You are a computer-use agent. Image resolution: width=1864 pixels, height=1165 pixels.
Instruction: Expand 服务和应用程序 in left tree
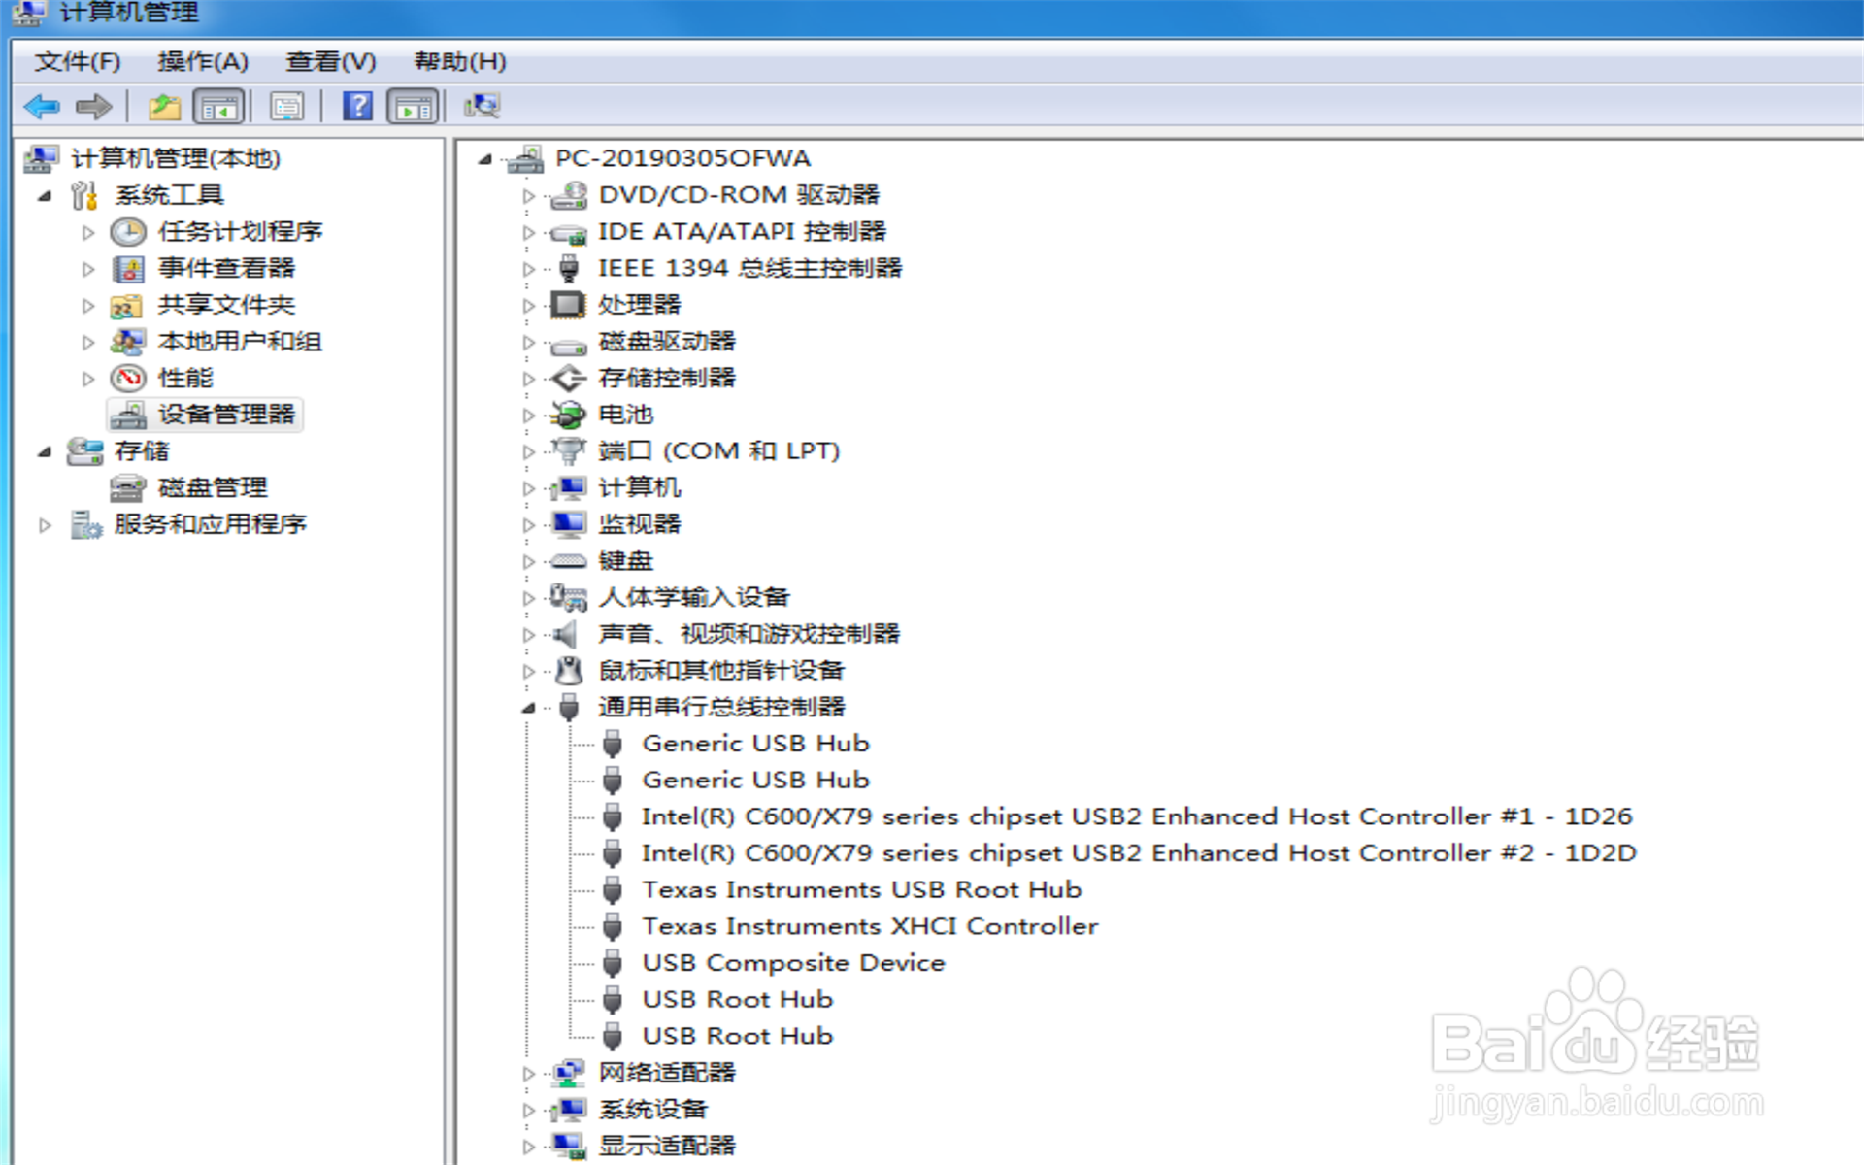pos(45,525)
